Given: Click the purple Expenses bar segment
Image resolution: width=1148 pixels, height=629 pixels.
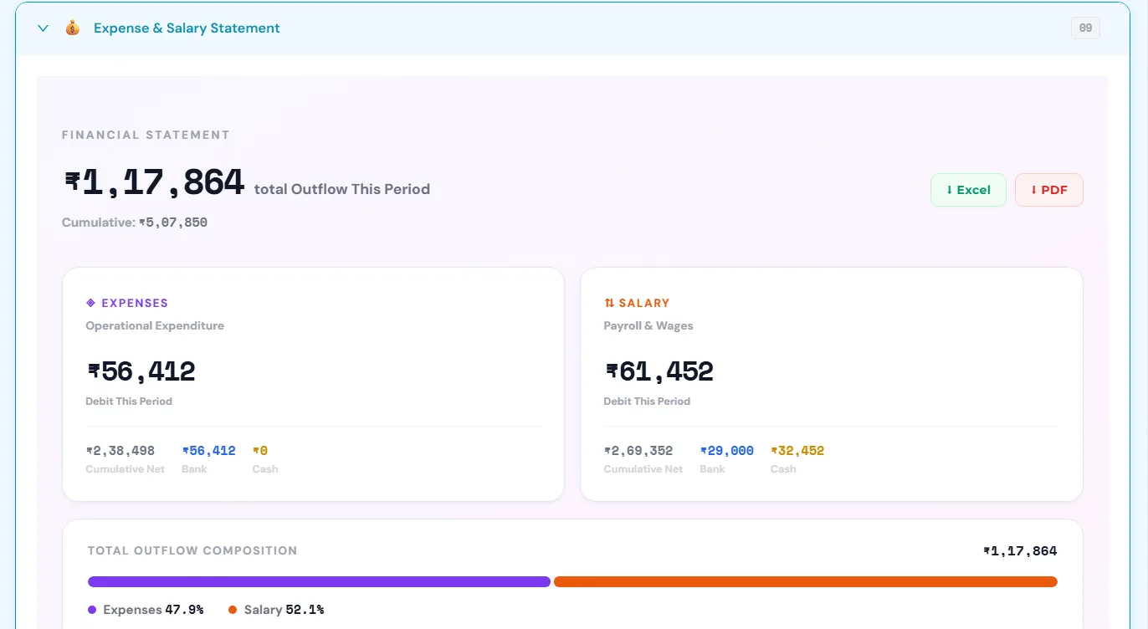Looking at the screenshot, I should coord(319,582).
